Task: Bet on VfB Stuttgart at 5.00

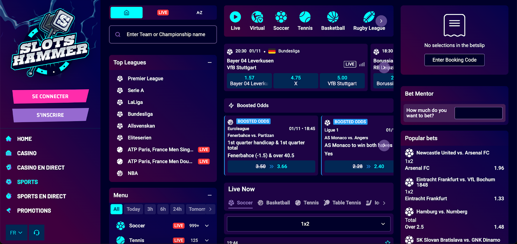Action: (342, 80)
